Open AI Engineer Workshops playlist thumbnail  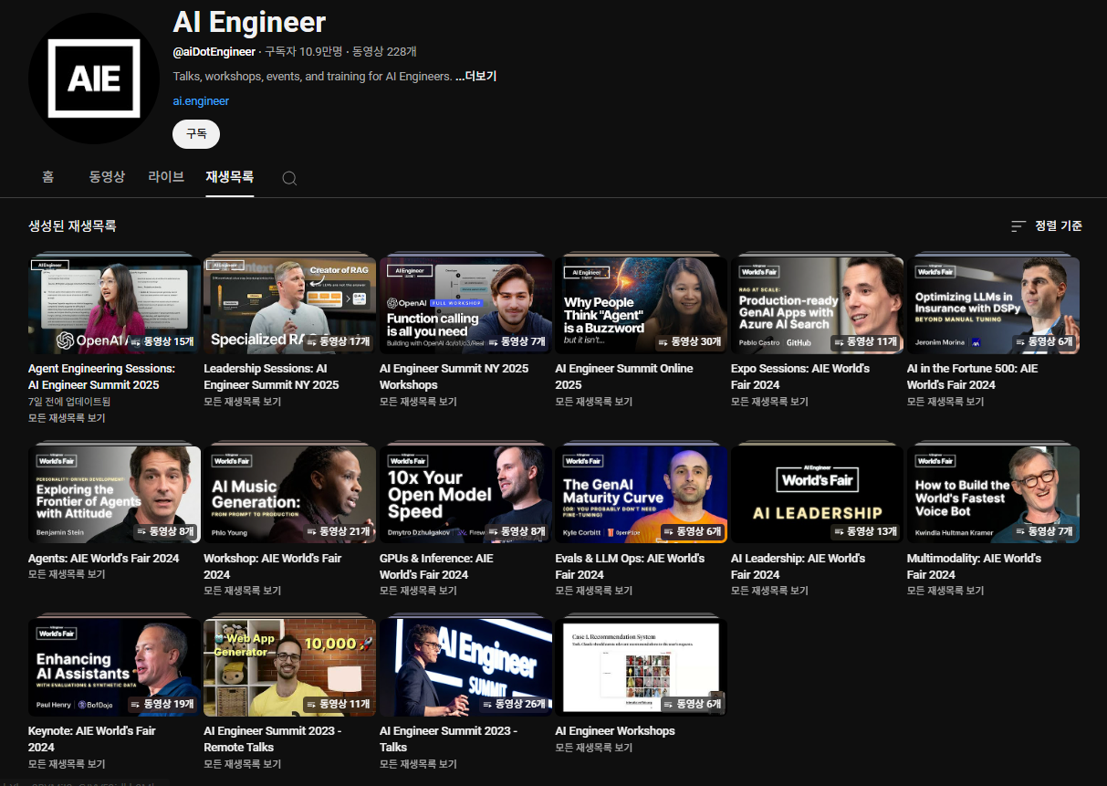642,668
